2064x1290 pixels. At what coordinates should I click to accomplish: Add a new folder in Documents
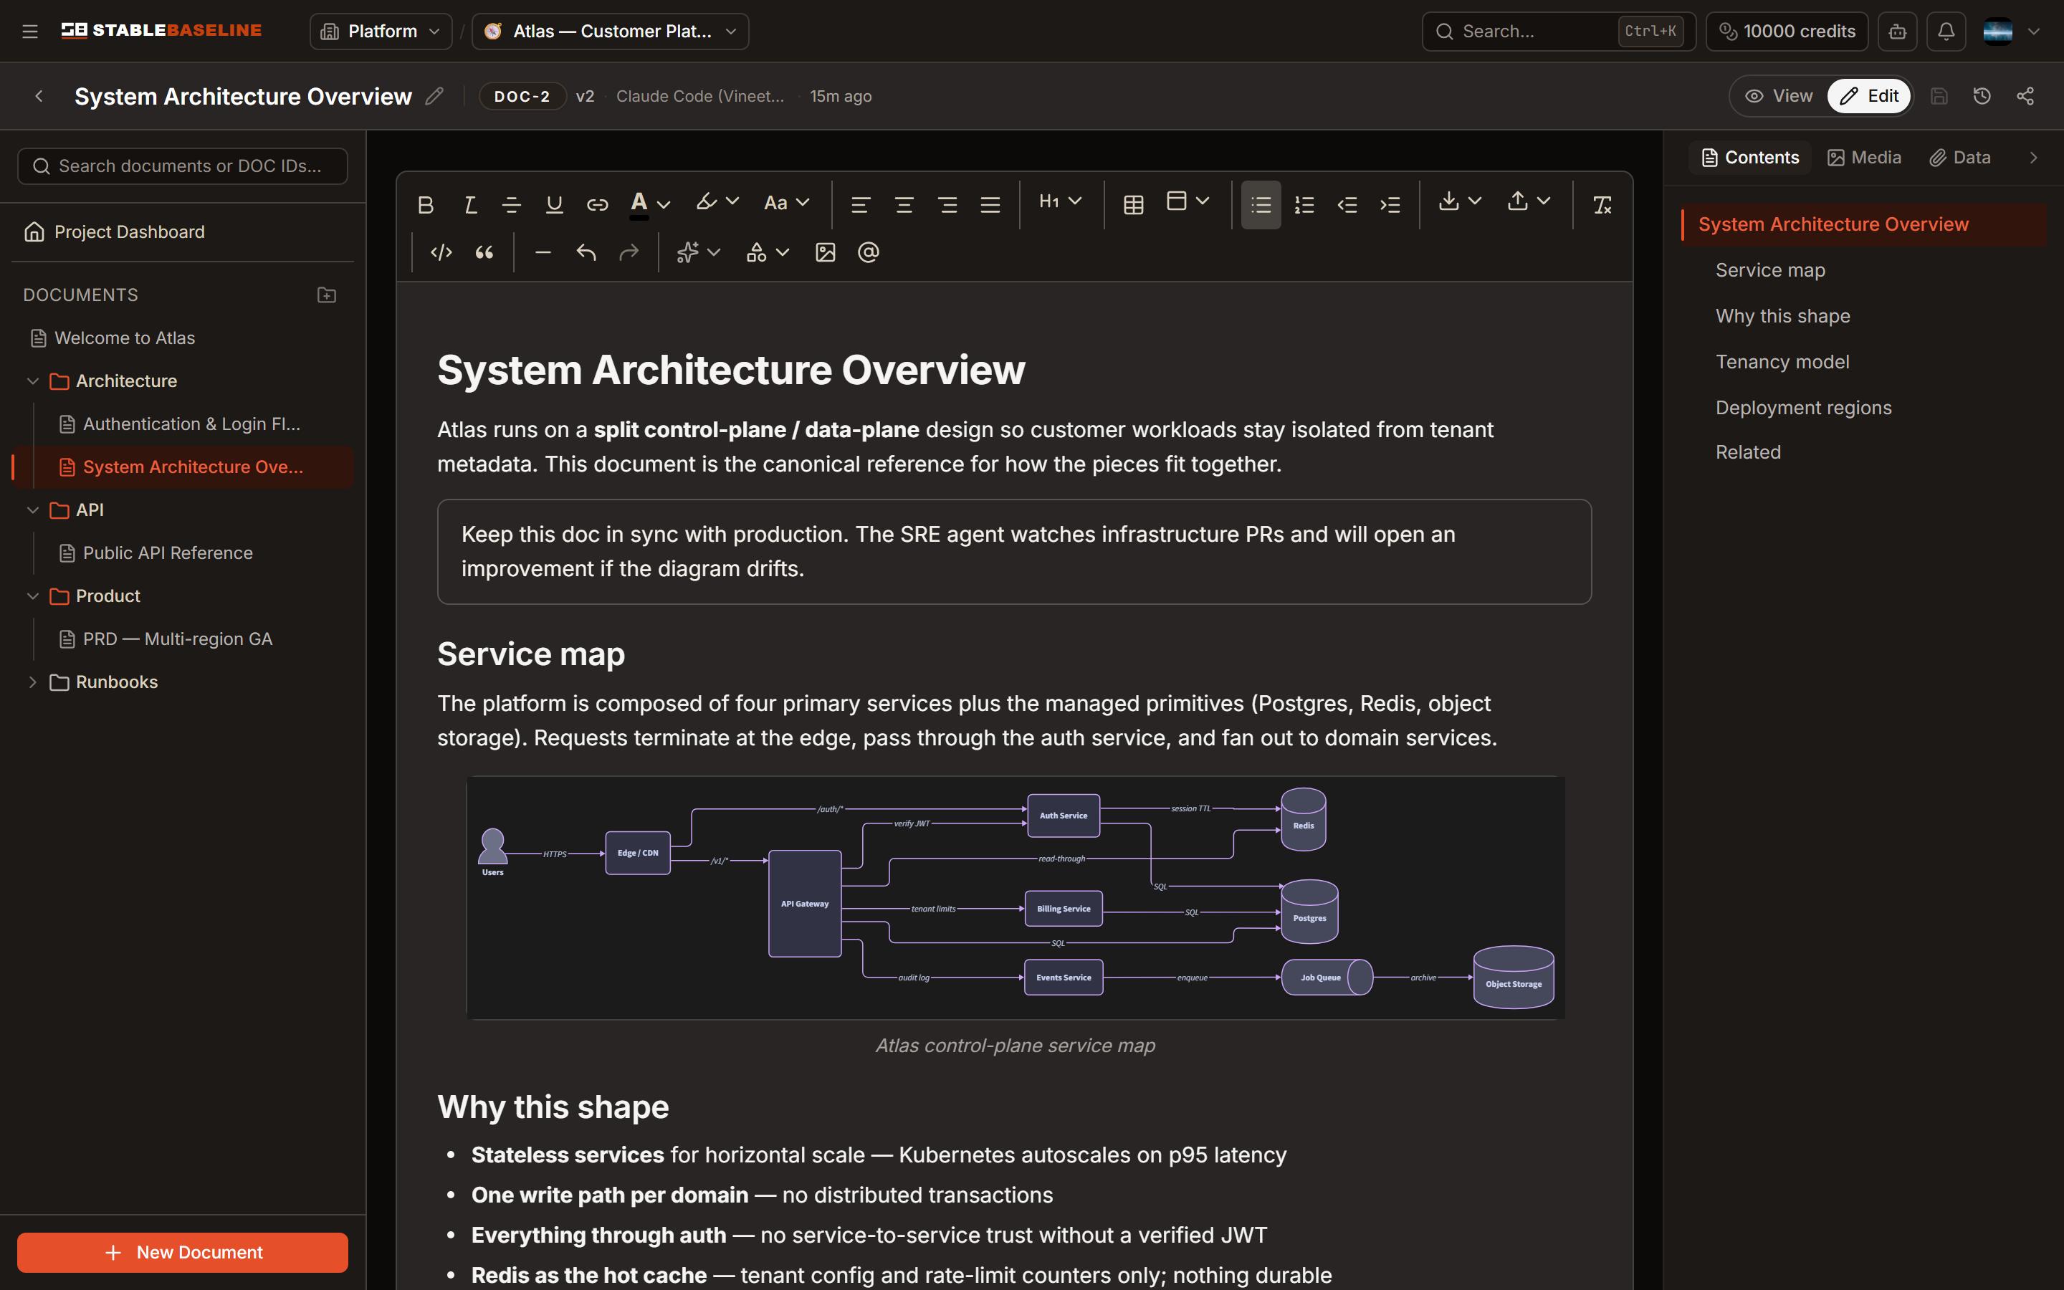[327, 295]
